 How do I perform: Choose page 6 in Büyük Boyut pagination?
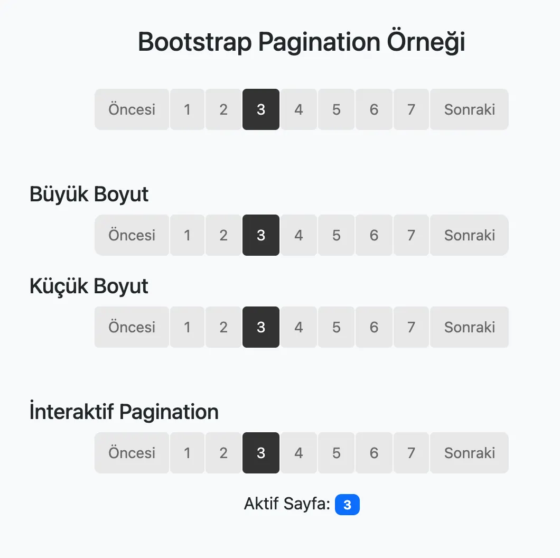374,235
